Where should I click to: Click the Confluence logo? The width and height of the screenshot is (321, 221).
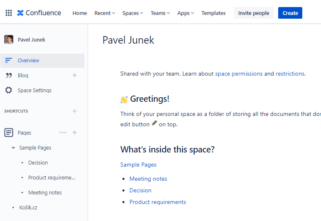(x=39, y=13)
